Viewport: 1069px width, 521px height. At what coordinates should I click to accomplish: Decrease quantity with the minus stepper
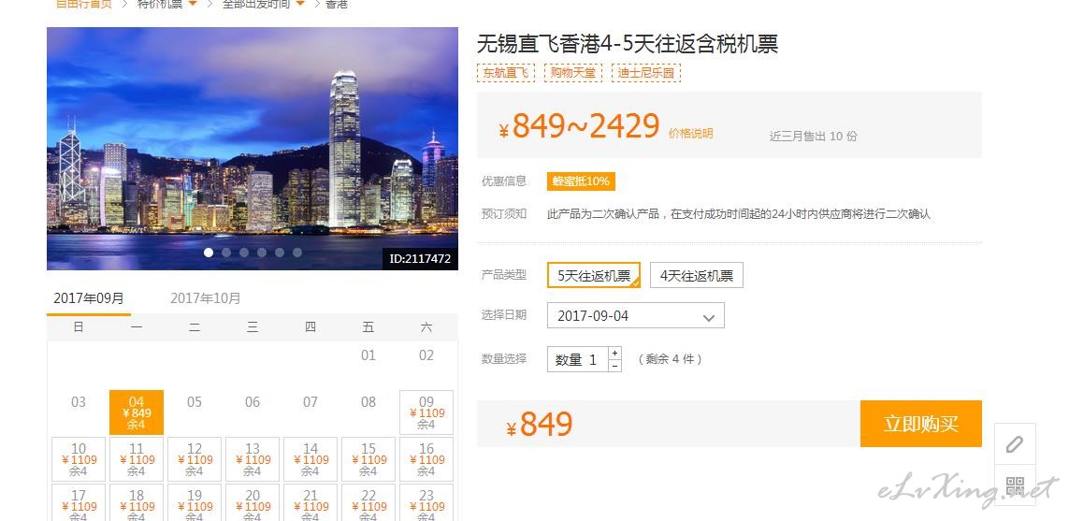615,366
